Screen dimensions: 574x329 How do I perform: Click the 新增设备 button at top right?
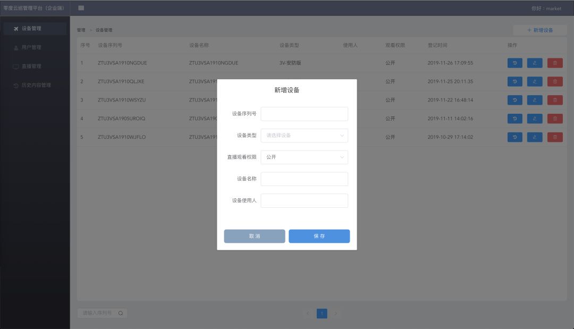click(539, 30)
